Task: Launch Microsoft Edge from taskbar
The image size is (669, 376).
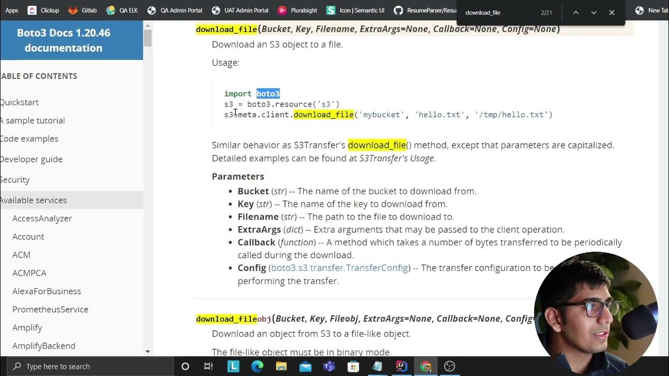Action: pyautogui.click(x=257, y=367)
